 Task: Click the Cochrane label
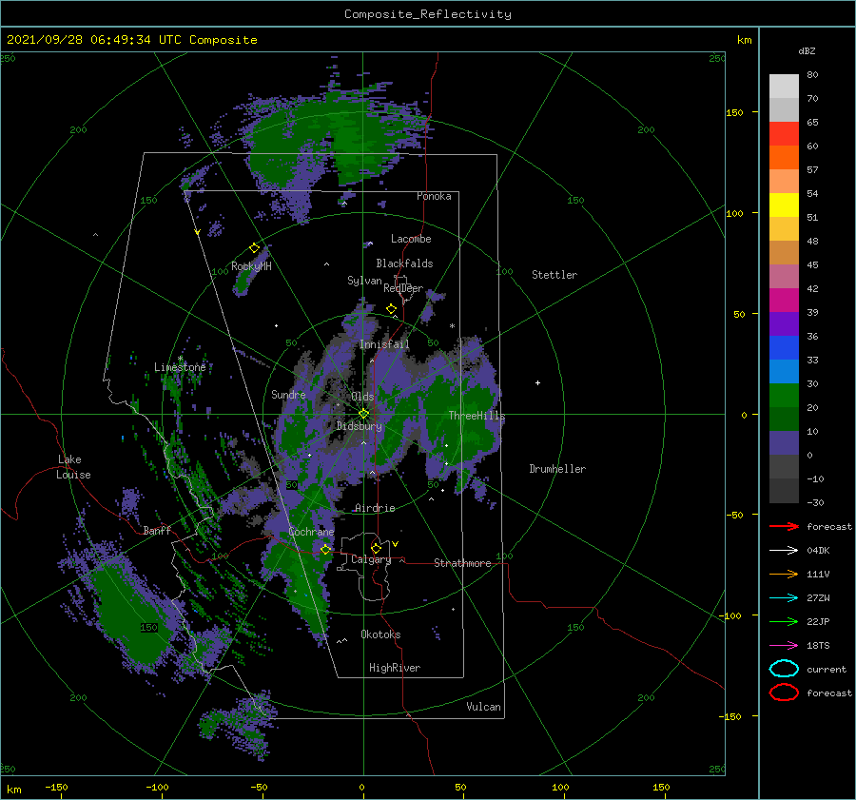coord(311,532)
